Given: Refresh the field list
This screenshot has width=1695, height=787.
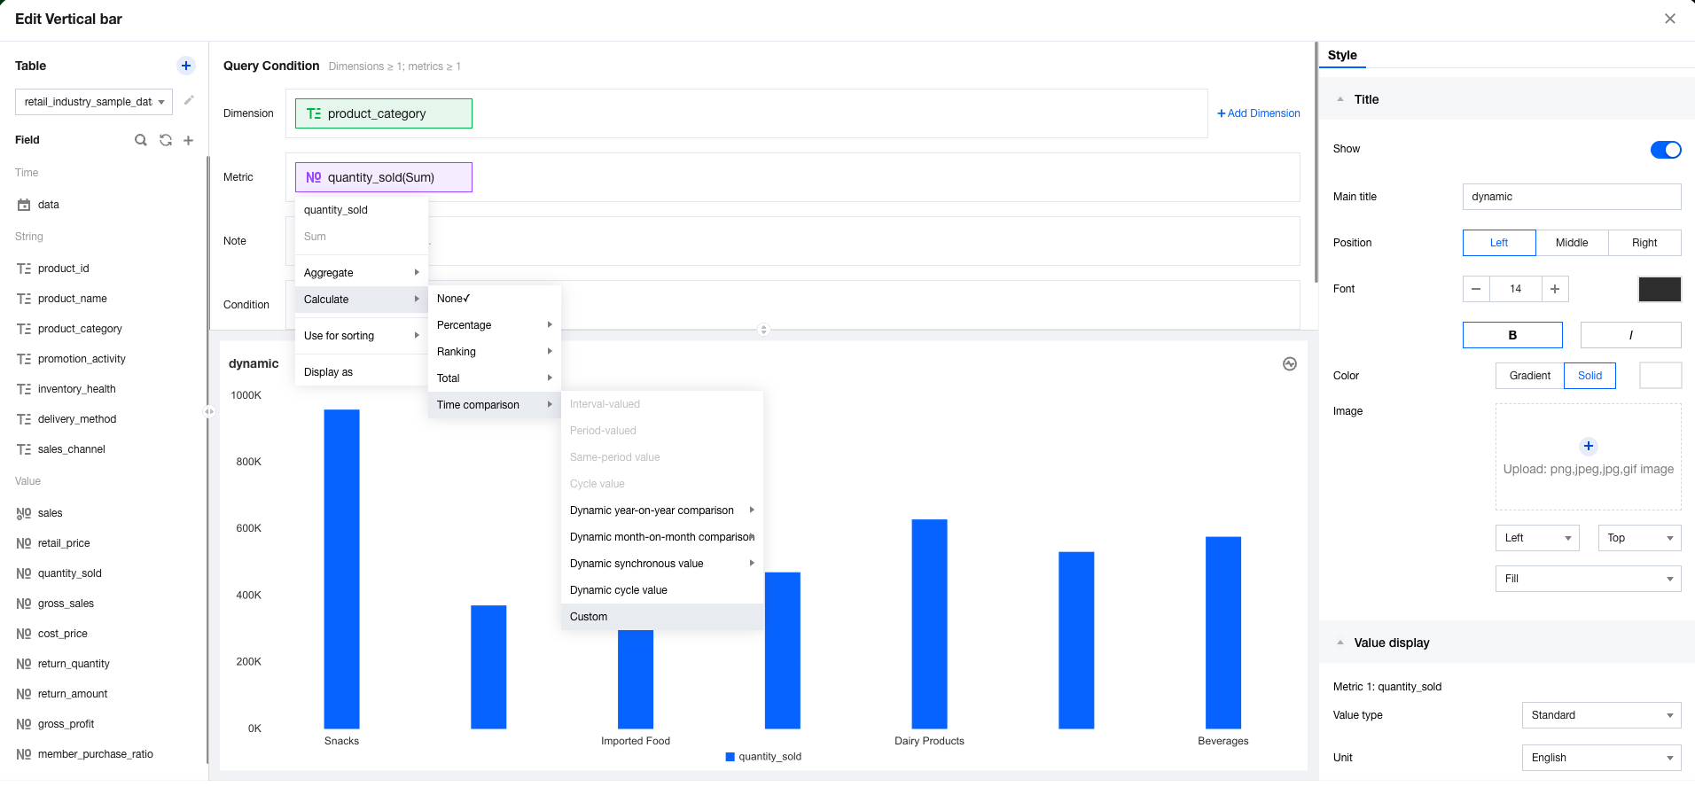Looking at the screenshot, I should tap(166, 140).
